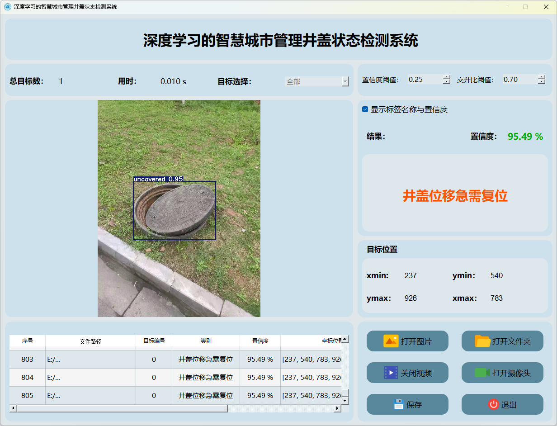
Task: Click the app icon in title bar
Action: pyautogui.click(x=7, y=7)
